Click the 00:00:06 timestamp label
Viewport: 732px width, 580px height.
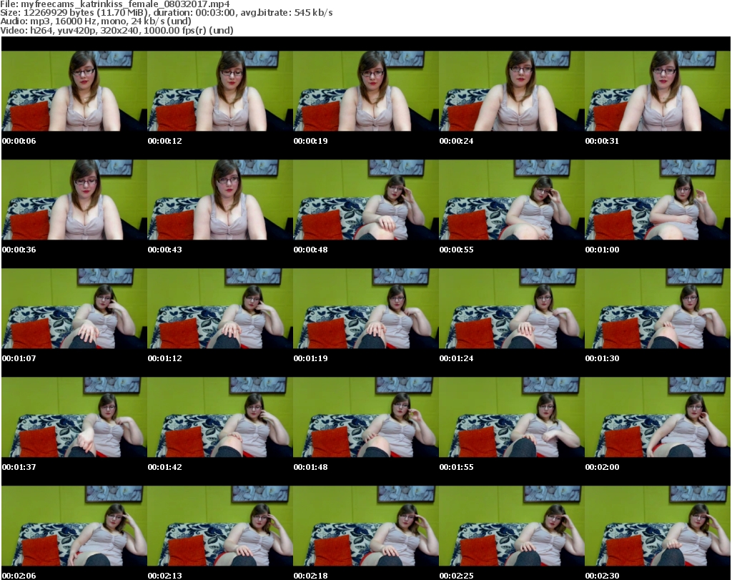(19, 141)
